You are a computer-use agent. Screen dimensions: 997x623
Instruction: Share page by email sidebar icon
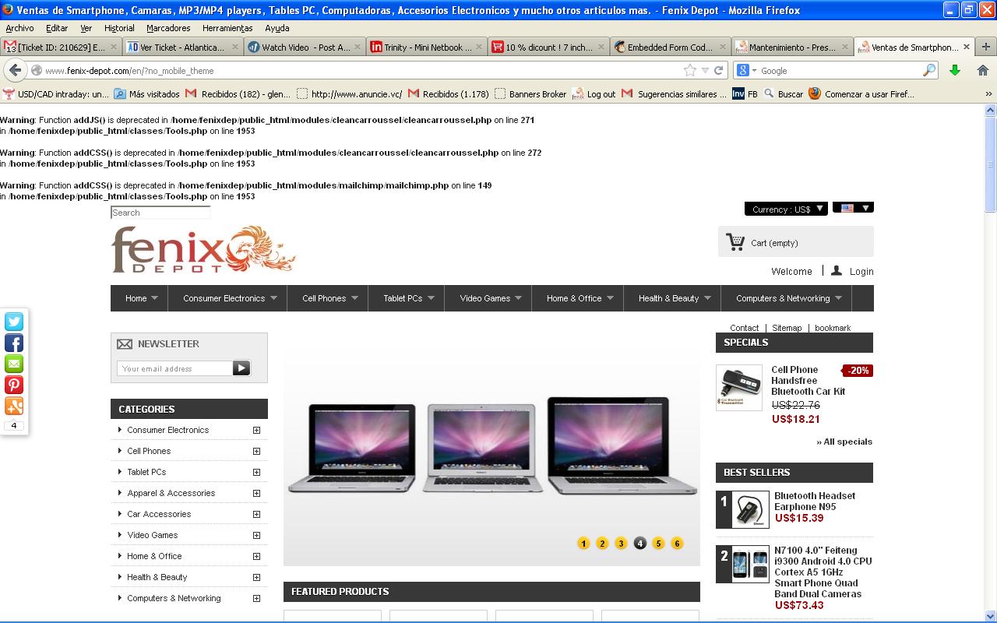click(14, 364)
